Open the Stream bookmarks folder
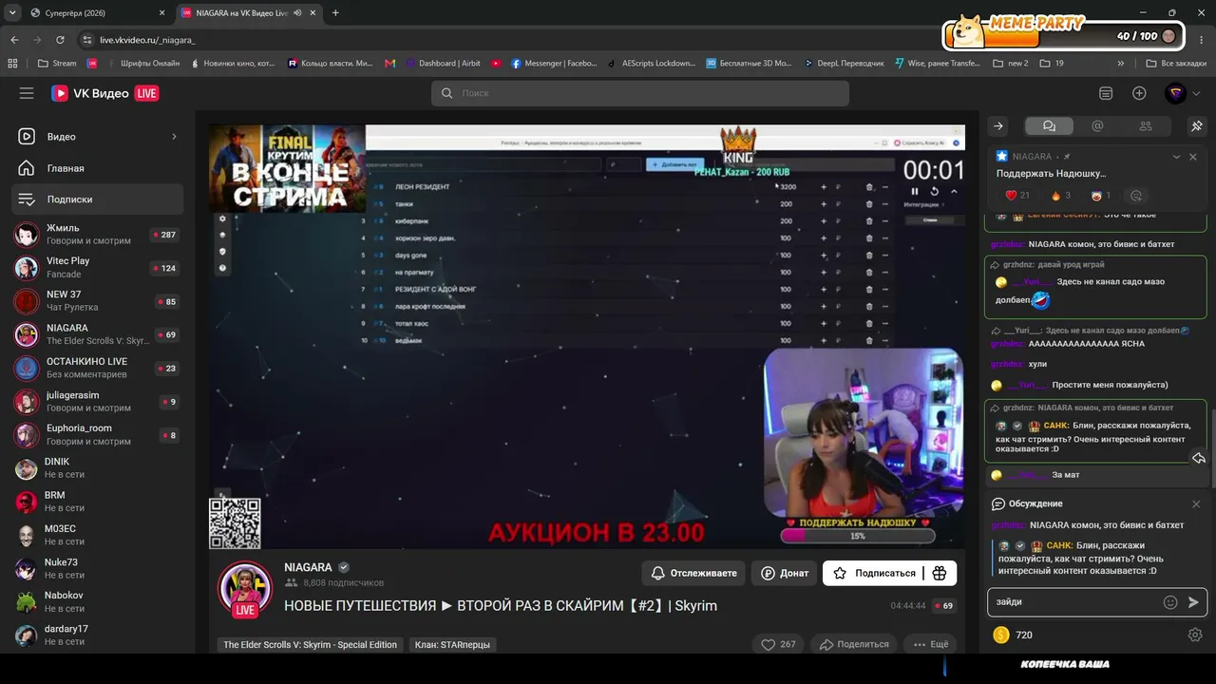The height and width of the screenshot is (684, 1216). 58,64
